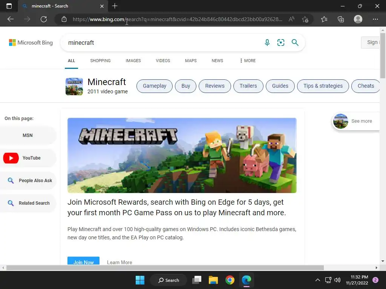Image resolution: width=386 pixels, height=289 pixels.
Task: Open Read aloud icon in address bar
Action: pos(291,19)
